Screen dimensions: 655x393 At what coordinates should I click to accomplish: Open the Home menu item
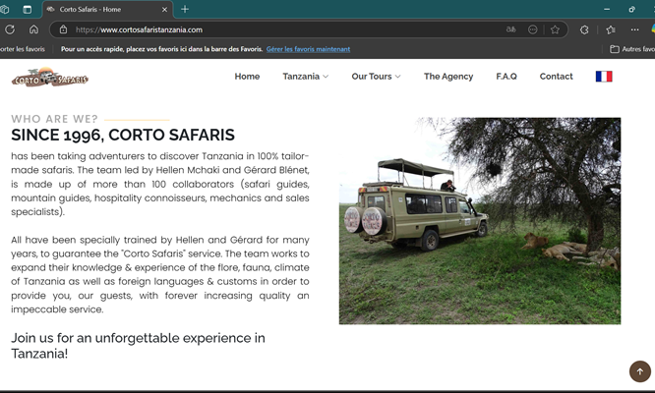[247, 77]
